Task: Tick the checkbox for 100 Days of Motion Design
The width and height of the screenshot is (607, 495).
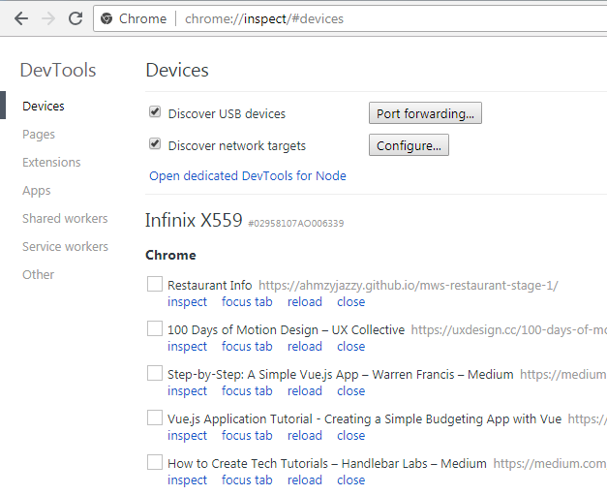Action: pos(155,328)
